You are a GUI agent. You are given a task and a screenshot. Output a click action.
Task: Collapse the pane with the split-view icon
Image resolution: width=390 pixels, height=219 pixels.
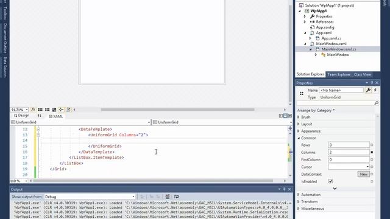[x=290, y=116]
